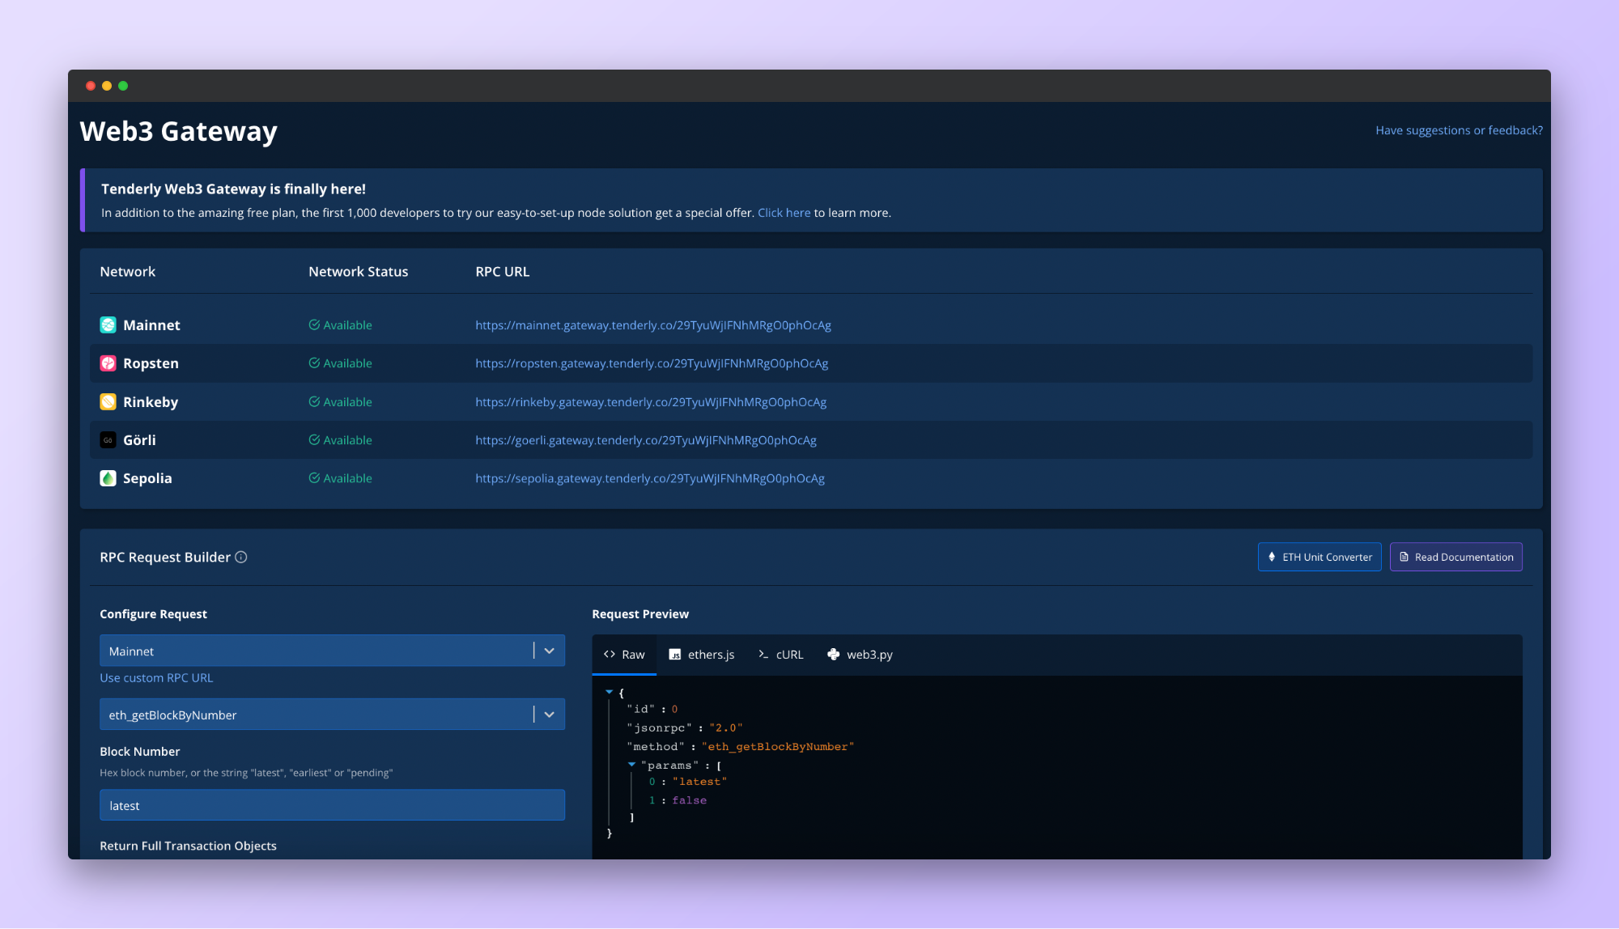
Task: Open the Have suggestions or feedback link
Action: [x=1459, y=130]
